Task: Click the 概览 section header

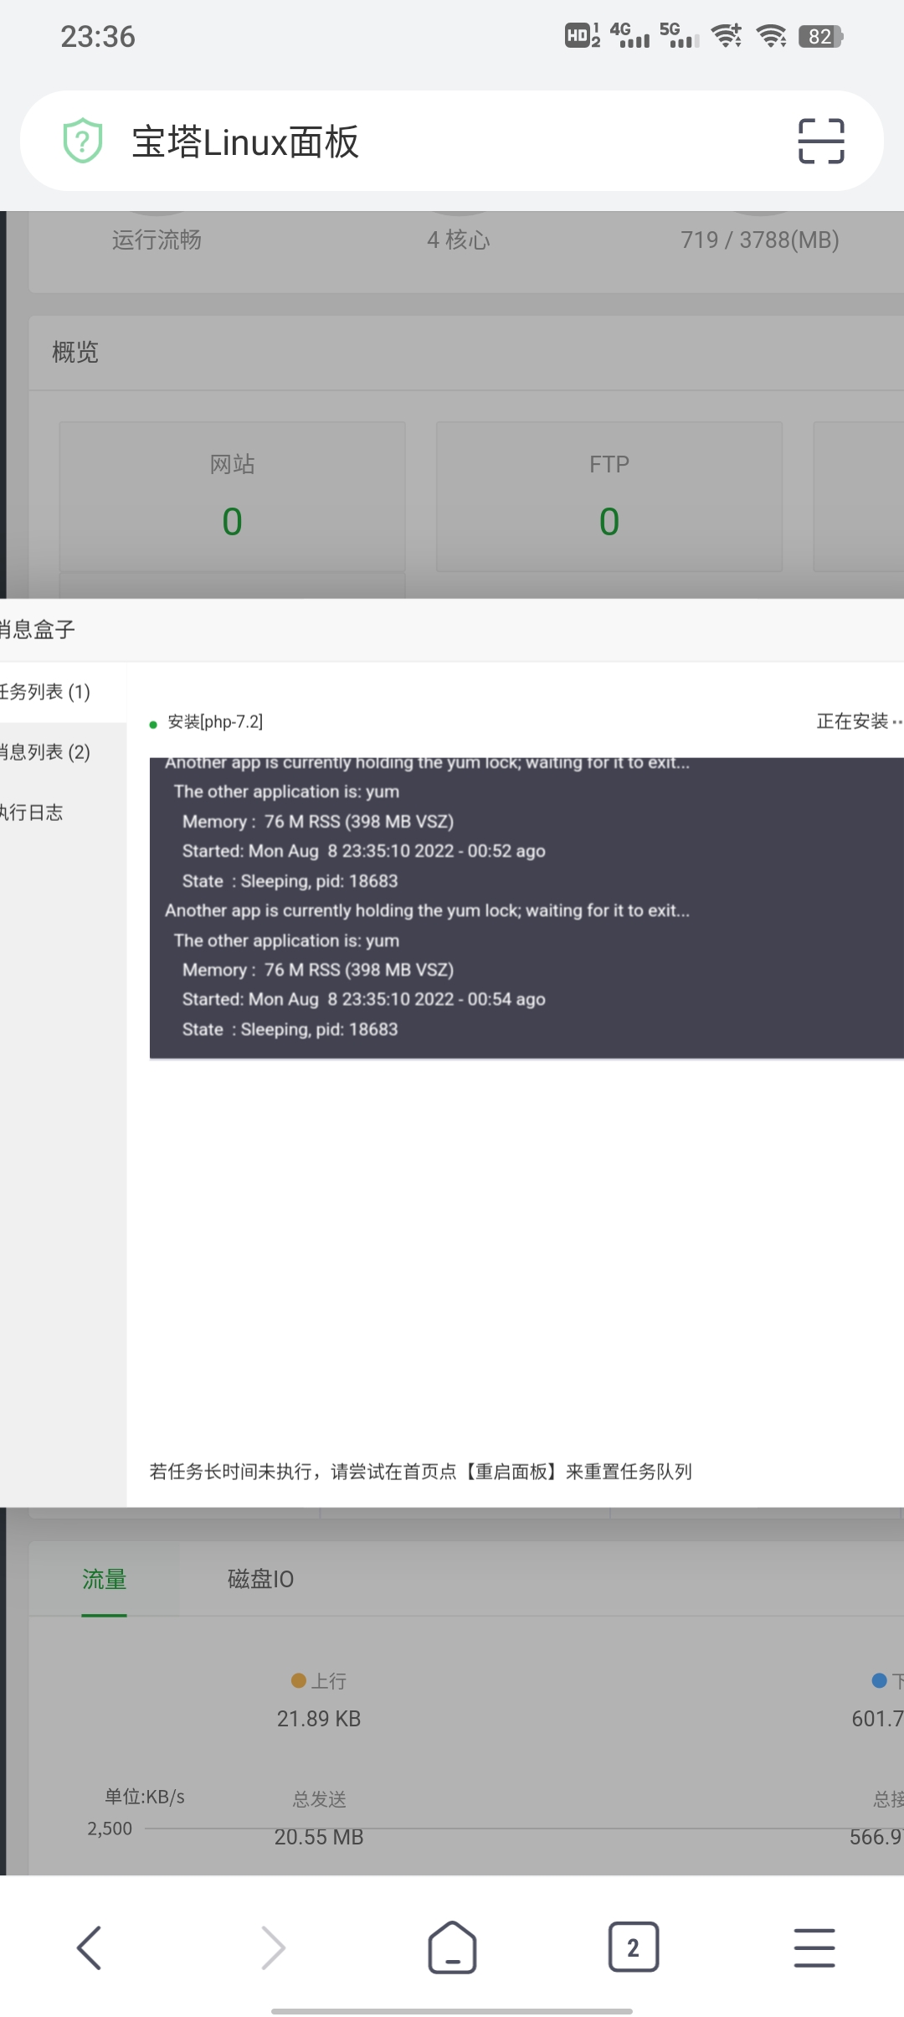Action: pos(75,353)
